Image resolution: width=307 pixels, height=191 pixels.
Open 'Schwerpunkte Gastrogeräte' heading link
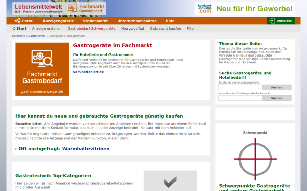[x=254, y=188]
